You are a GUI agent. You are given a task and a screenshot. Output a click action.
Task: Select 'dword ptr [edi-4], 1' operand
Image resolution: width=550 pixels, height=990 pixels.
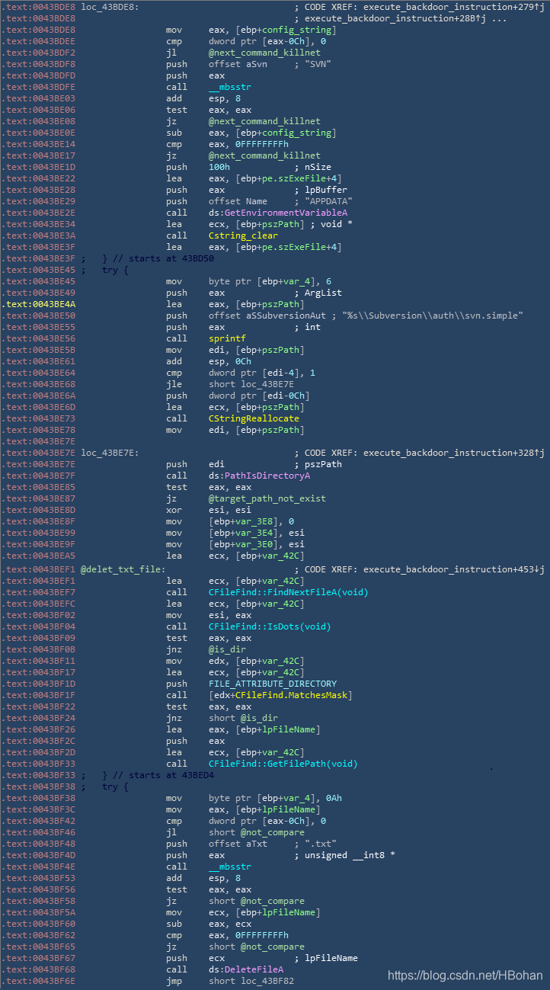262,373
